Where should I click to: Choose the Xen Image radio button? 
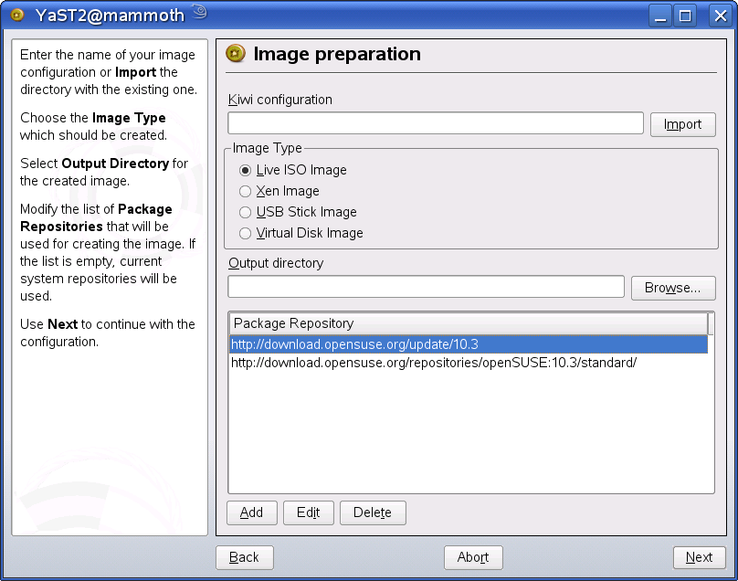pos(245,191)
